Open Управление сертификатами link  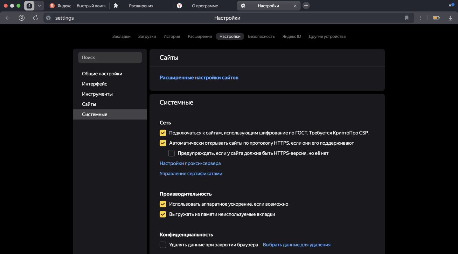point(191,174)
